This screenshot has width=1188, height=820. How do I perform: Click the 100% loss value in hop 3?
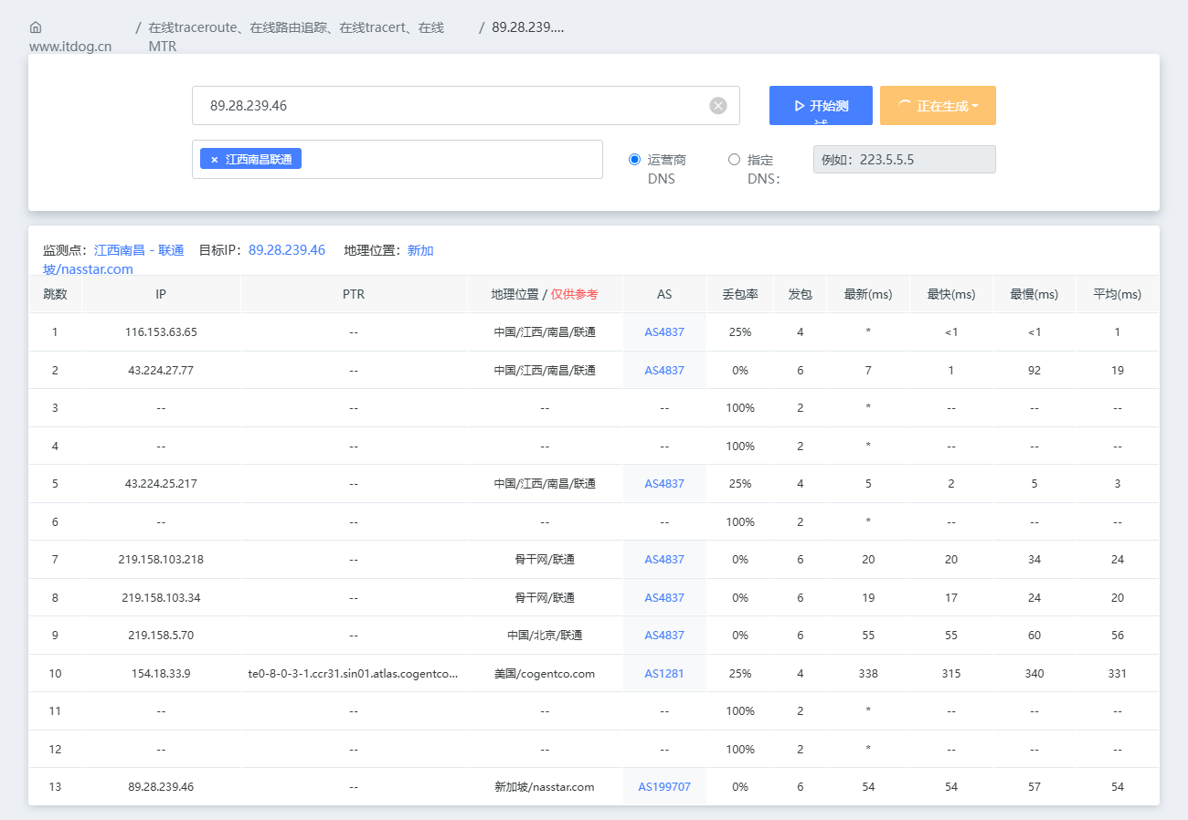(740, 408)
